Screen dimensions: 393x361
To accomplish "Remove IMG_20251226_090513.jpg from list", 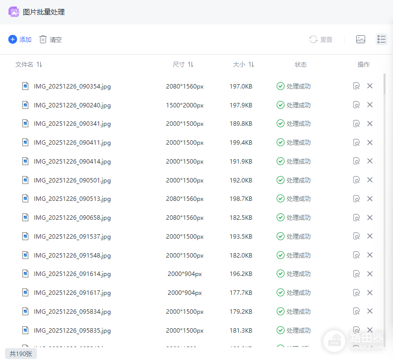I will tap(370, 199).
